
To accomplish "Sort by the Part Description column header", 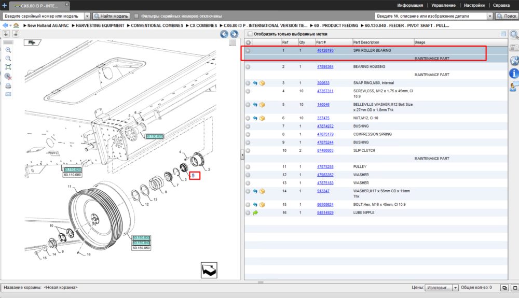I will [383, 42].
